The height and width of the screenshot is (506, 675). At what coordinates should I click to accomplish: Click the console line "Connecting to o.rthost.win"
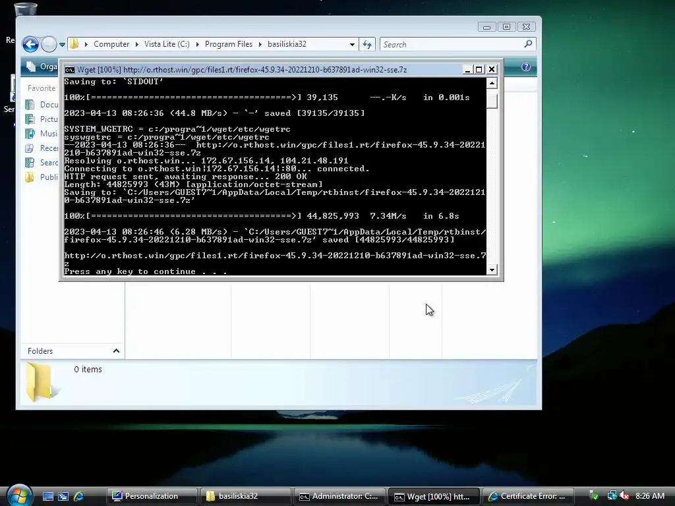217,169
